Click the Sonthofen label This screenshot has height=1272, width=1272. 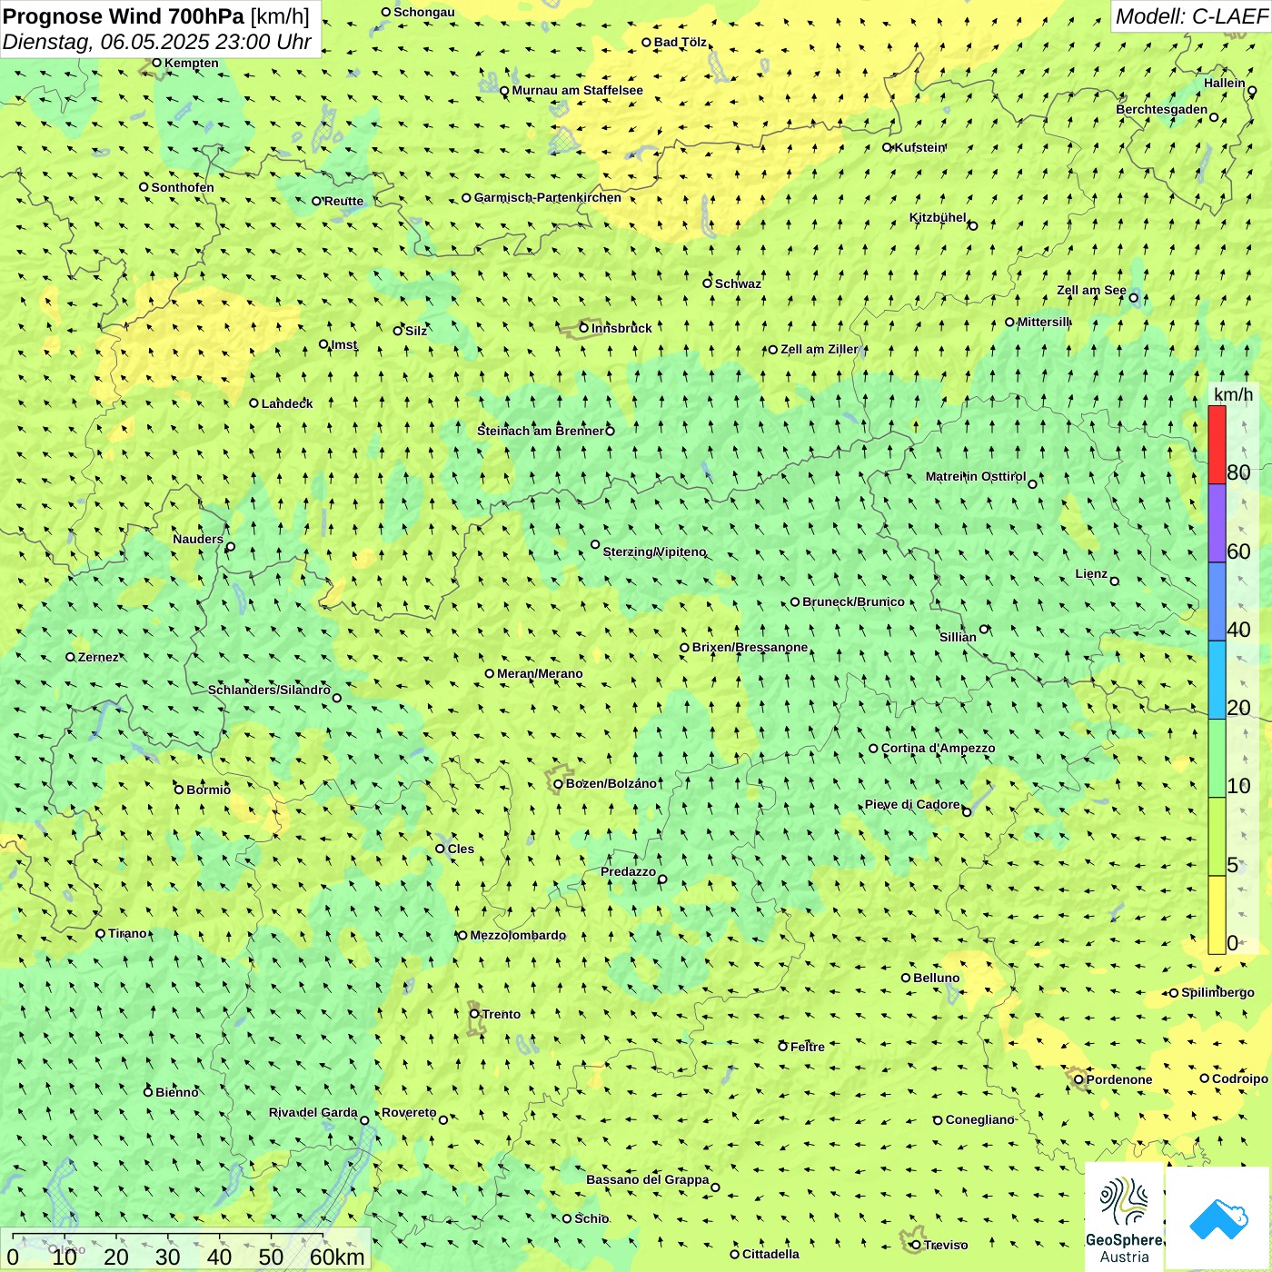(183, 187)
